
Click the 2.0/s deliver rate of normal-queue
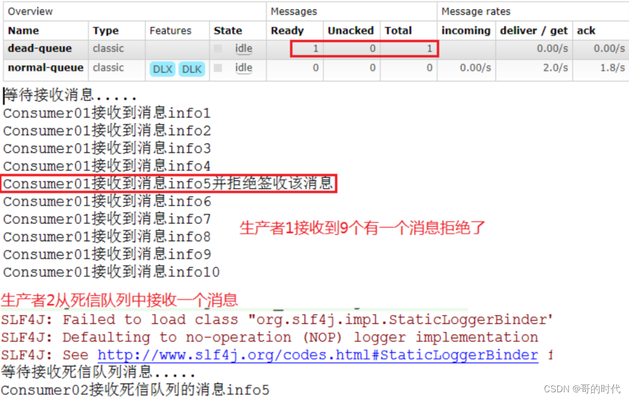tap(556, 68)
